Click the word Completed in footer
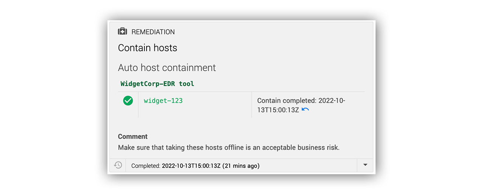Image resolution: width=483 pixels, height=196 pixels. click(x=146, y=166)
